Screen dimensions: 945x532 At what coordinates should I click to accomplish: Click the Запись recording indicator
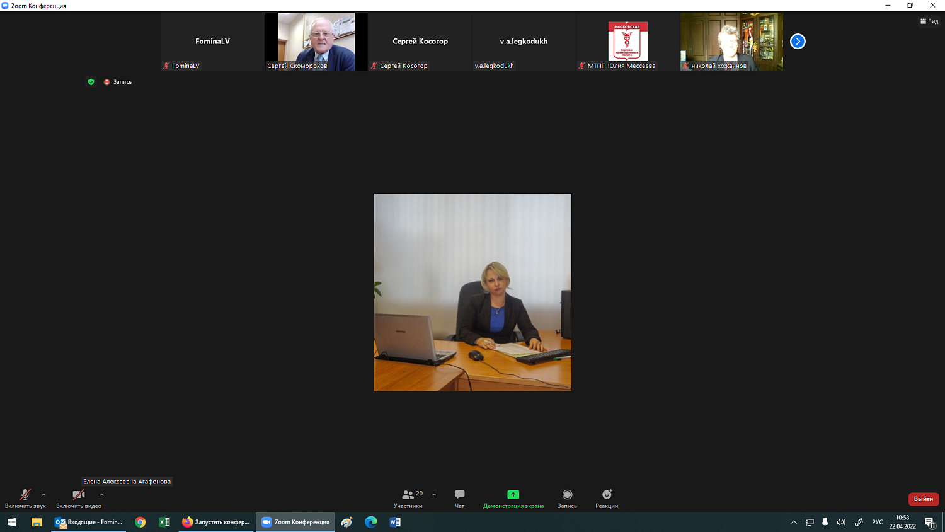118,82
